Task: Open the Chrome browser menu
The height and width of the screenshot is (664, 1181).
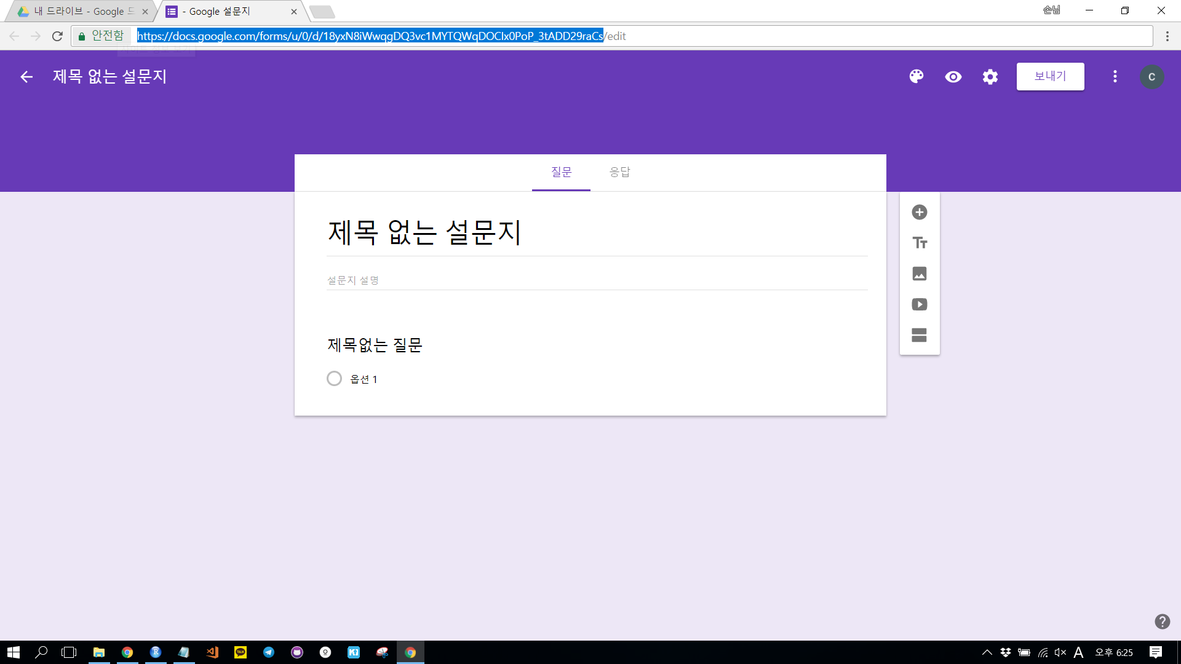Action: pos(1167,36)
